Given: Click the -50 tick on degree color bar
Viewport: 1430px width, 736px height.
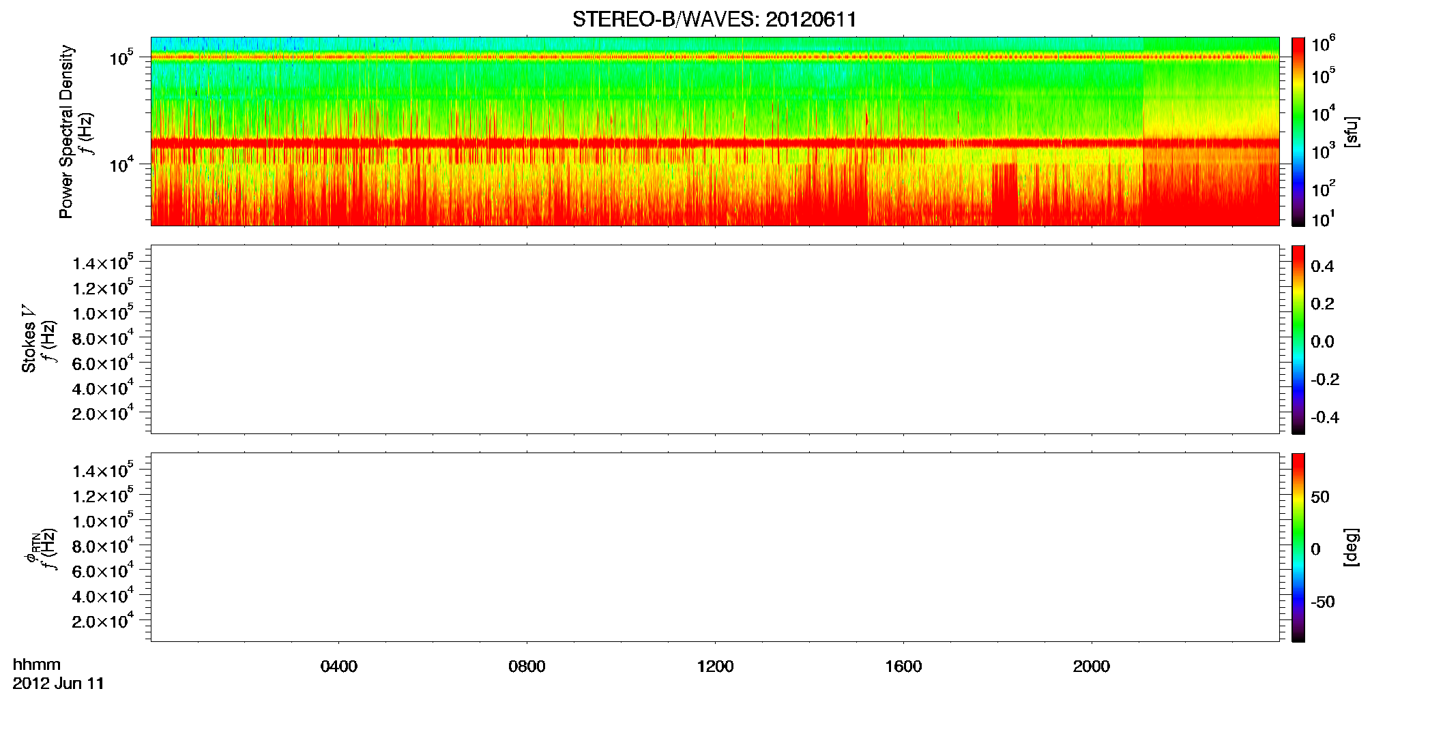Looking at the screenshot, I should coord(1324,602).
